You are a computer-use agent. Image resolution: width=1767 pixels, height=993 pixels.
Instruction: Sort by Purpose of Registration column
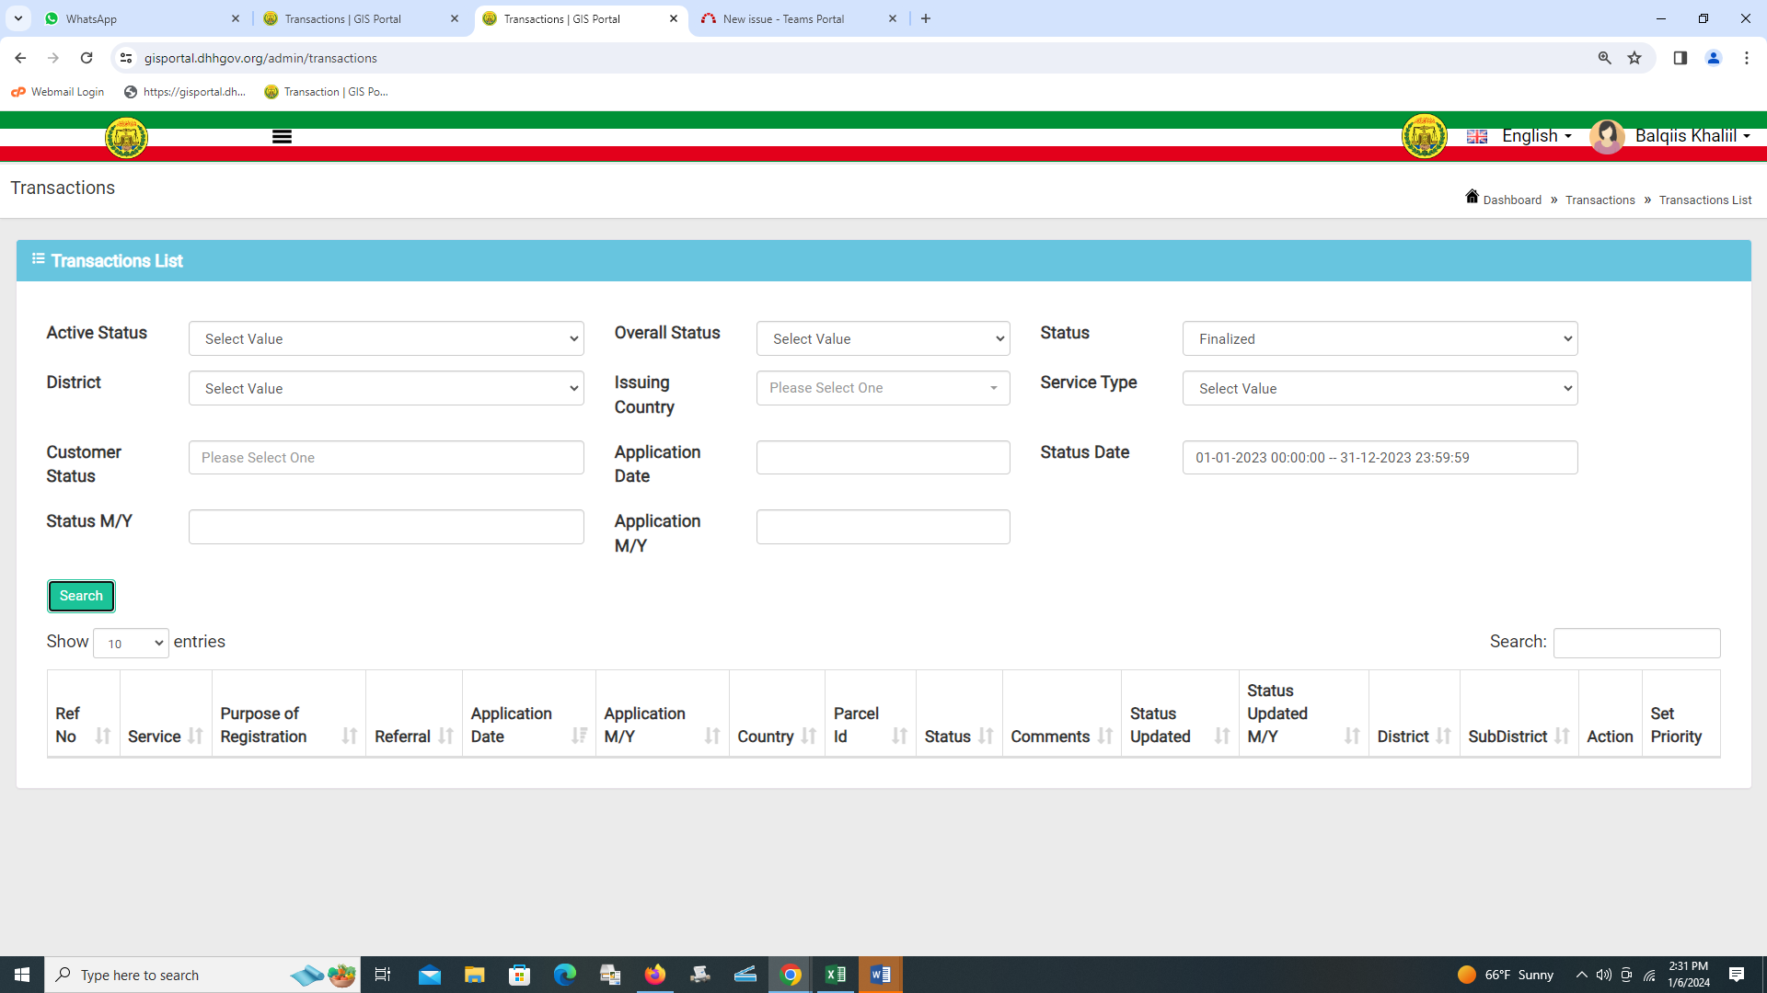point(350,736)
